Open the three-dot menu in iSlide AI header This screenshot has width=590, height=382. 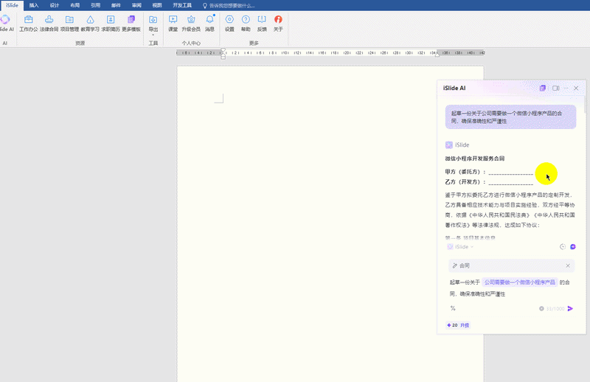click(566, 88)
